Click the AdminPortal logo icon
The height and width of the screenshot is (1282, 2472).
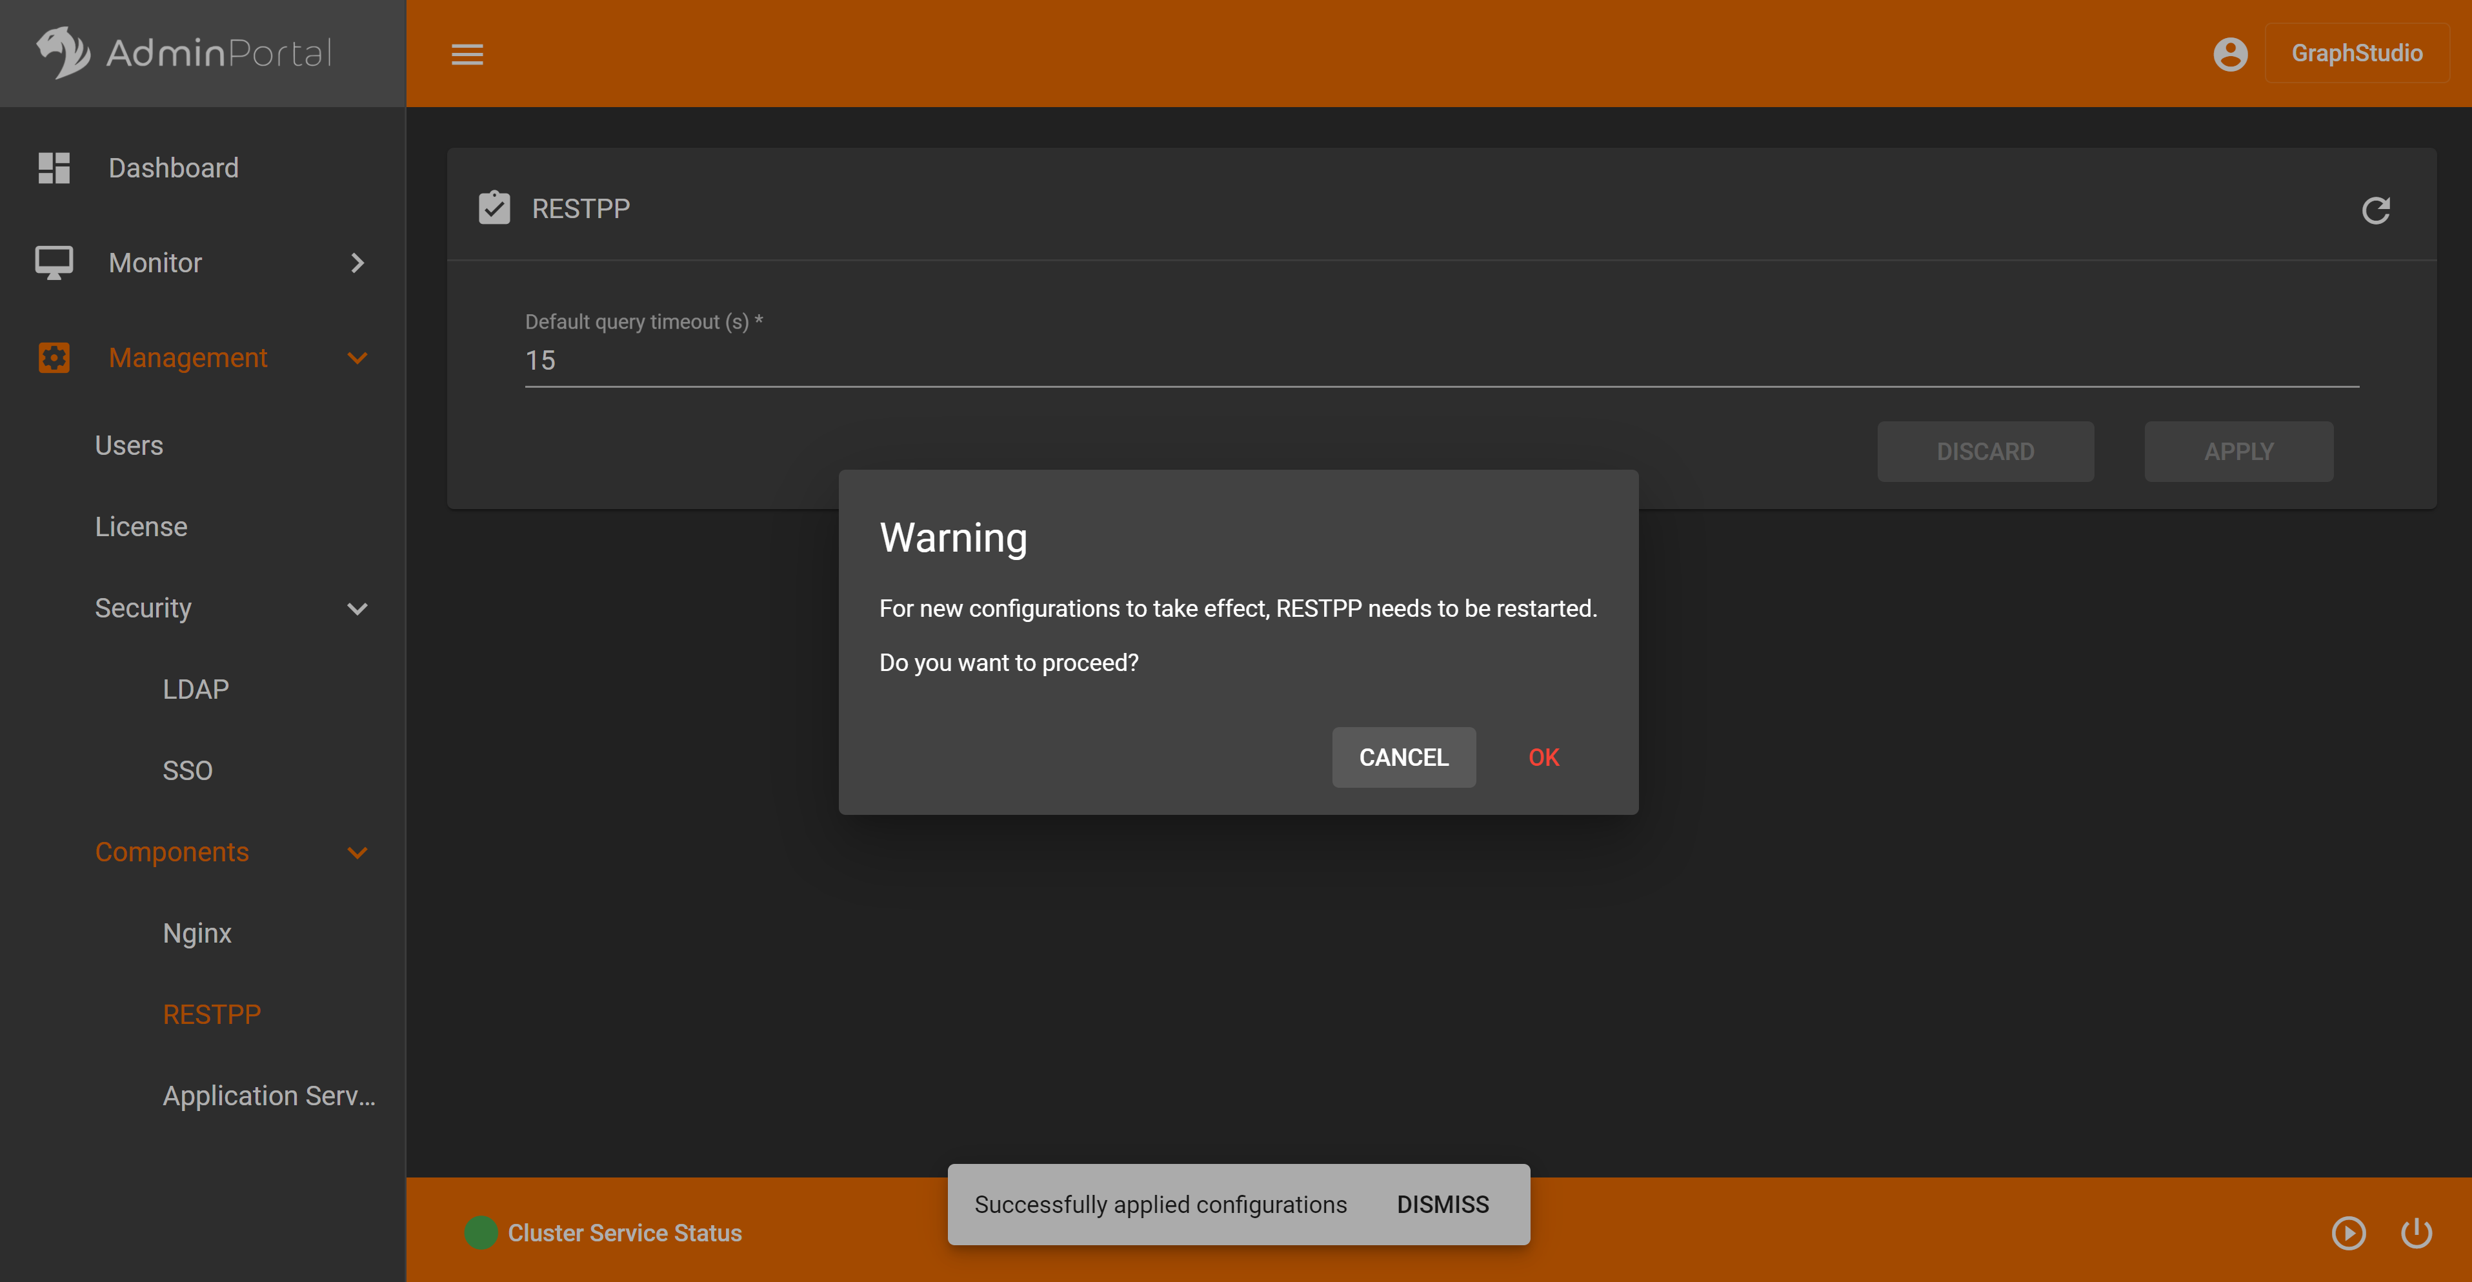[63, 53]
